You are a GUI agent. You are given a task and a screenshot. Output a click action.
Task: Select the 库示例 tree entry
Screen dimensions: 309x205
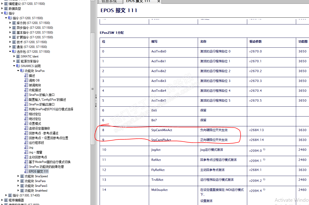(33, 23)
